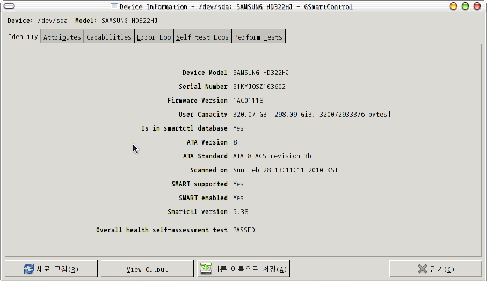This screenshot has width=487, height=281.
Task: Click ATA Standard value ATA-8-ACS revision 3b
Action: 272,156
